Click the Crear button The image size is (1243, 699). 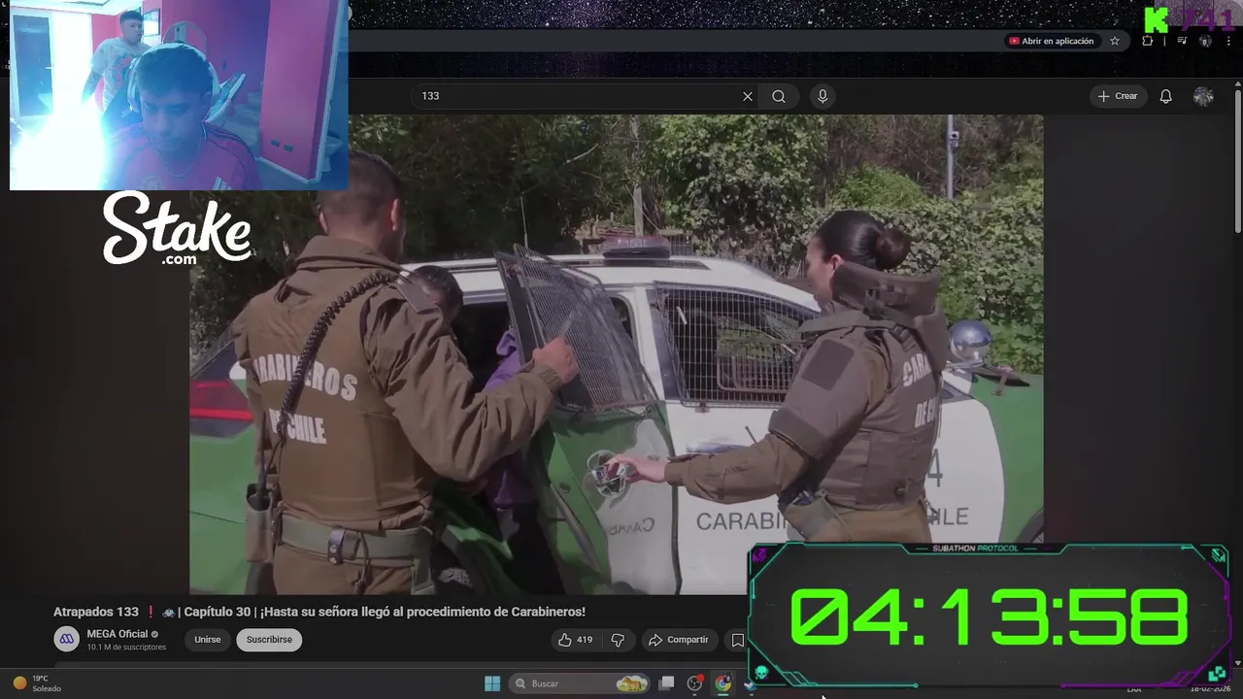point(1117,96)
